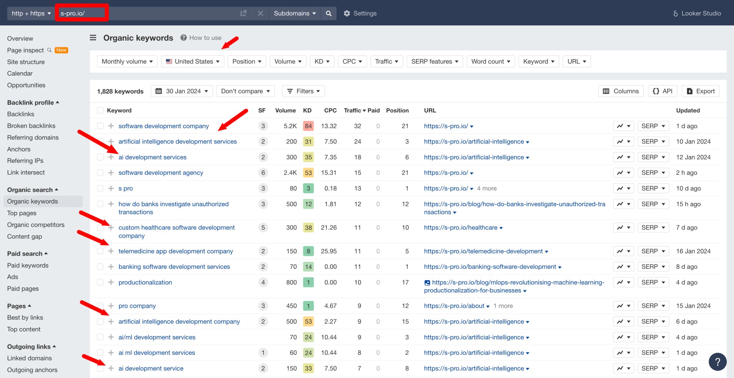Open SERP button for 'pro company' row
The width and height of the screenshot is (734, 378).
[x=653, y=306]
